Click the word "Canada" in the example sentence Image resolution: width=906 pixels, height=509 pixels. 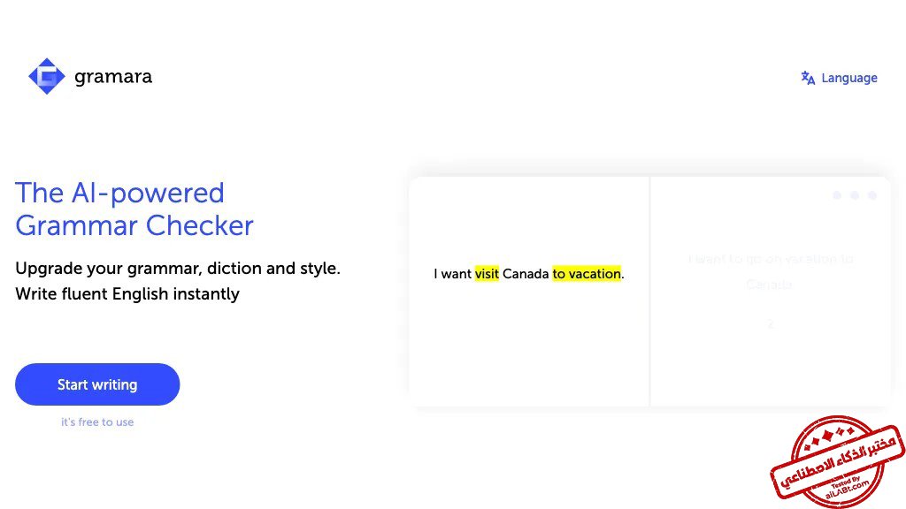click(526, 274)
